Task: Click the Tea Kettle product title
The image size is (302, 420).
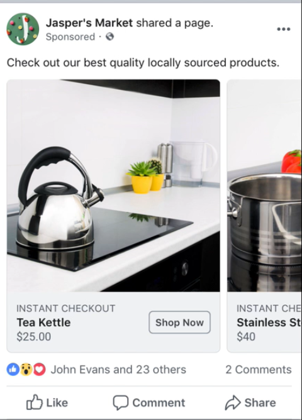Action: [x=43, y=323]
